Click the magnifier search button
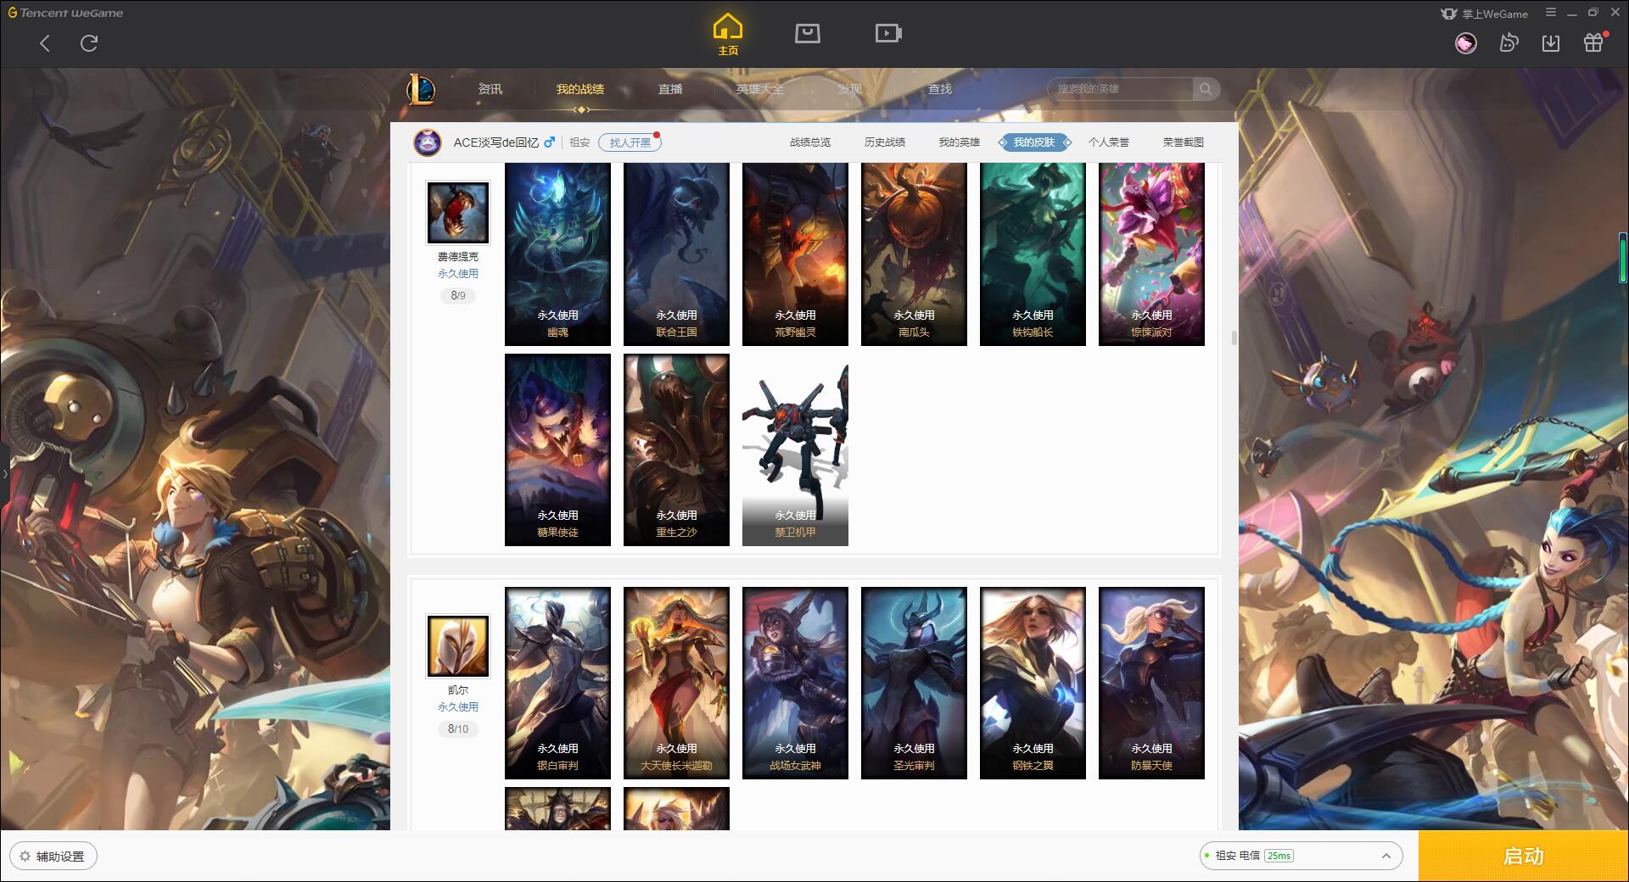This screenshot has height=882, width=1629. 1206,89
